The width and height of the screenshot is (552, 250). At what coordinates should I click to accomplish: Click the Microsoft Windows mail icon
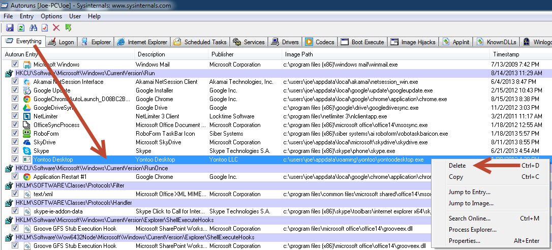click(x=27, y=65)
